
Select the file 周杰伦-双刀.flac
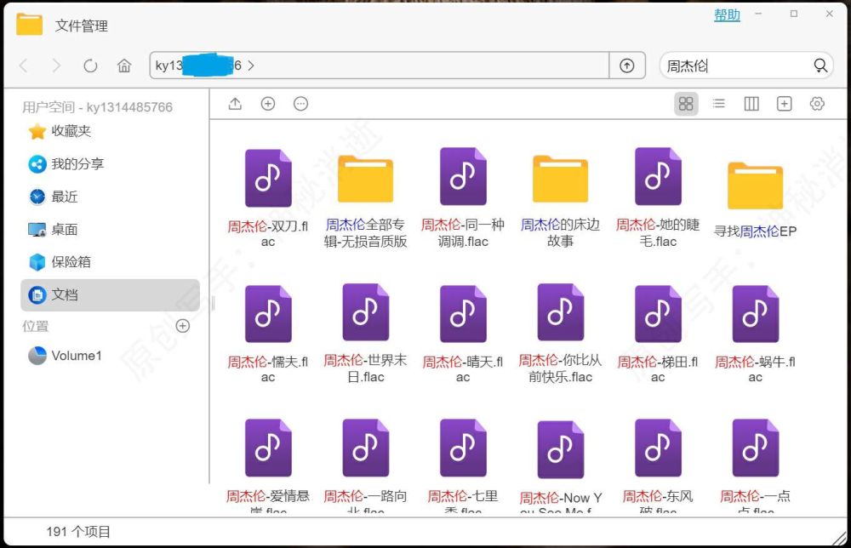(268, 198)
